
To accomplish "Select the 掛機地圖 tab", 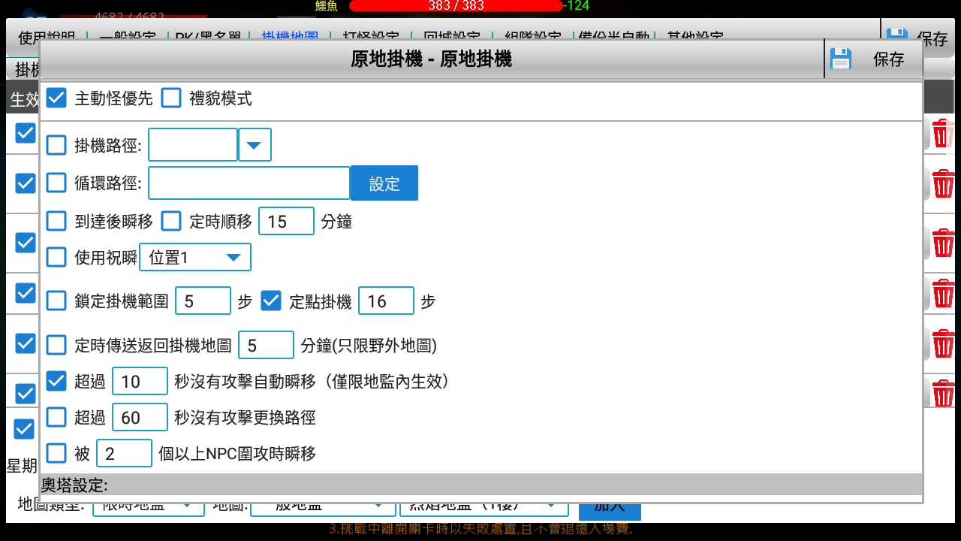I will click(290, 35).
